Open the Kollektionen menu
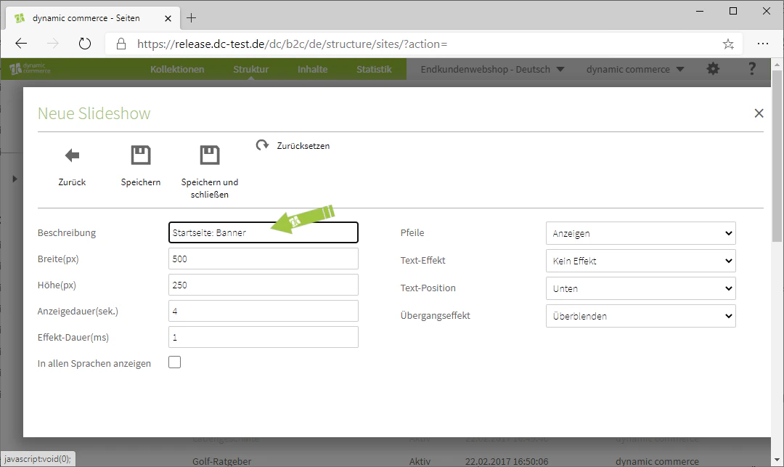The height and width of the screenshot is (467, 784). [x=177, y=69]
